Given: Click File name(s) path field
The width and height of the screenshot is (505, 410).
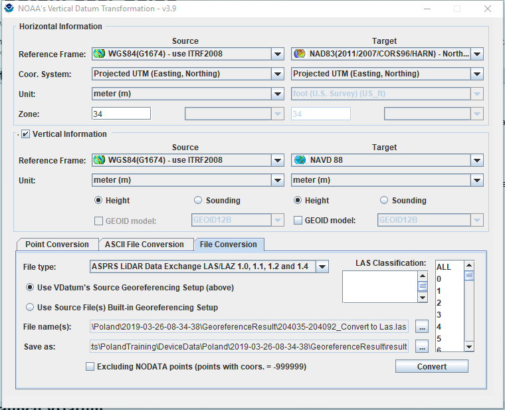Looking at the screenshot, I should pos(249,326).
